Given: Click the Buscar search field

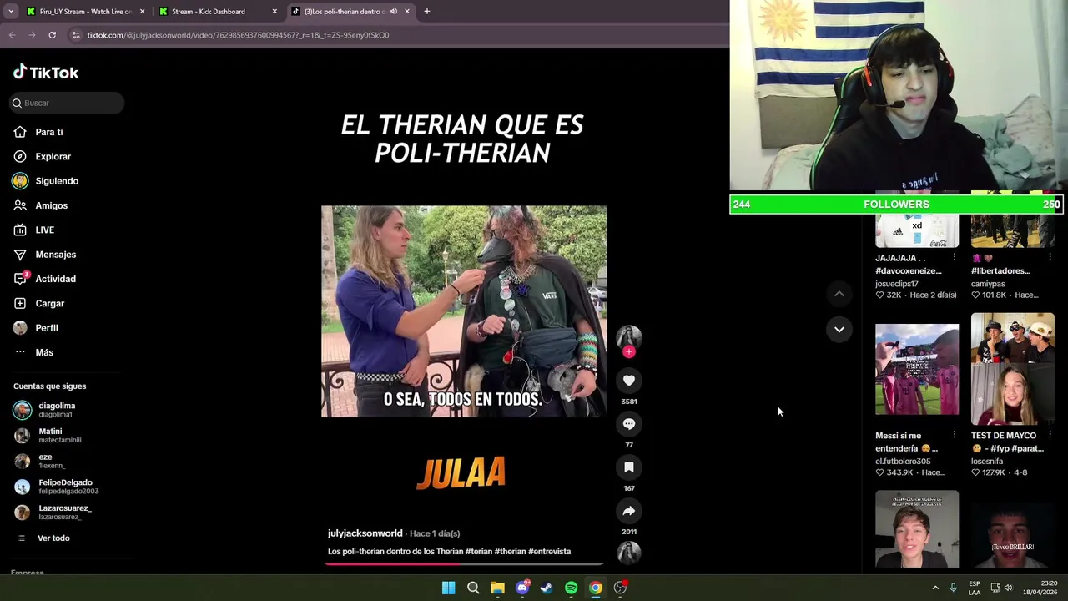Looking at the screenshot, I should [66, 103].
